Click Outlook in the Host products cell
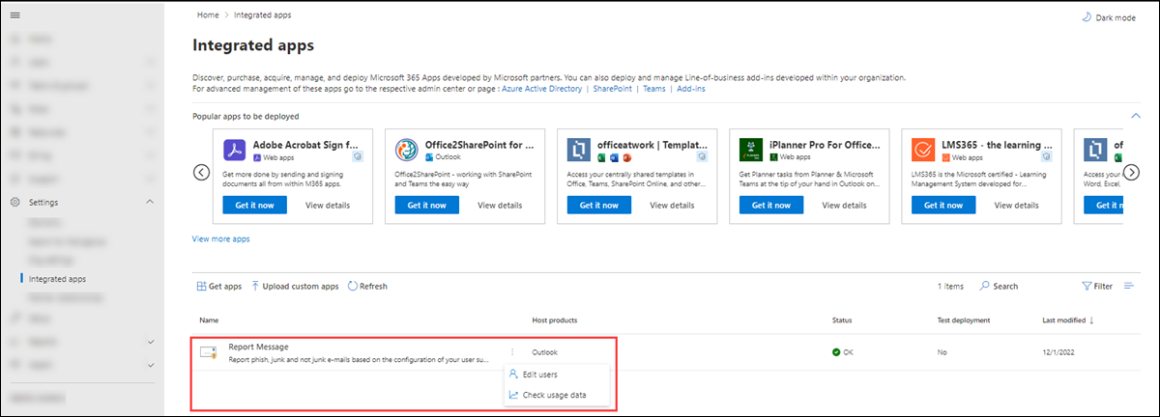 [544, 353]
